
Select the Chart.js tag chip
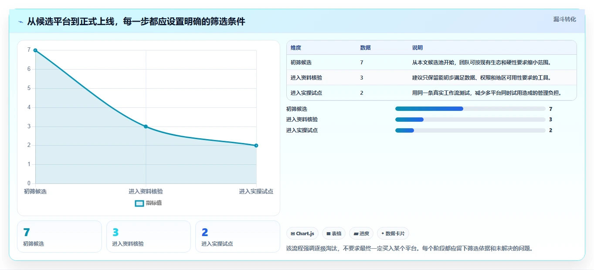(x=302, y=233)
